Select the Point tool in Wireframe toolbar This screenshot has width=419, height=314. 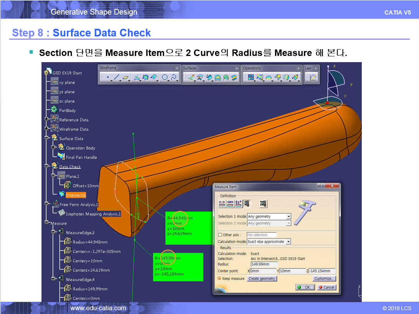107,78
